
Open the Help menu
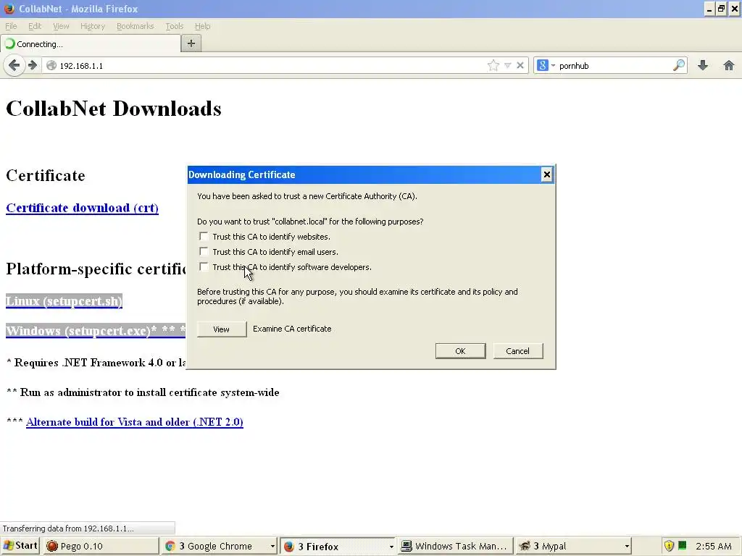[203, 26]
